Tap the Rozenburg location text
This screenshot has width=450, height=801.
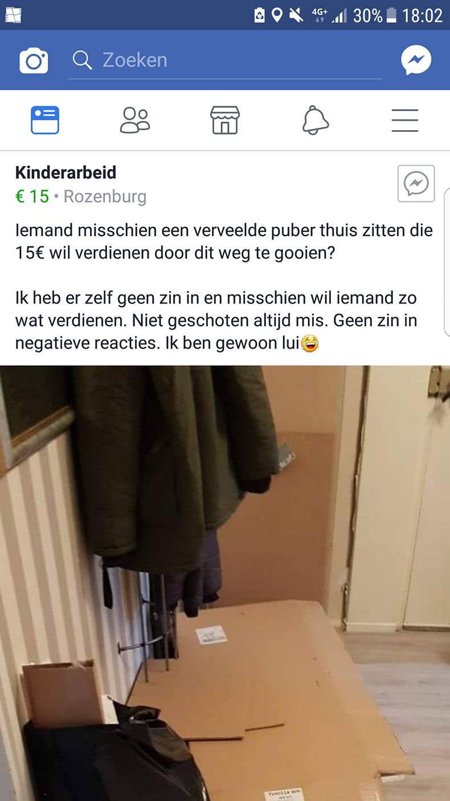point(105,196)
